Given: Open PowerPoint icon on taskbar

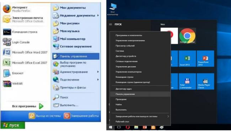Looking at the screenshot, I should (x=145, y=127).
